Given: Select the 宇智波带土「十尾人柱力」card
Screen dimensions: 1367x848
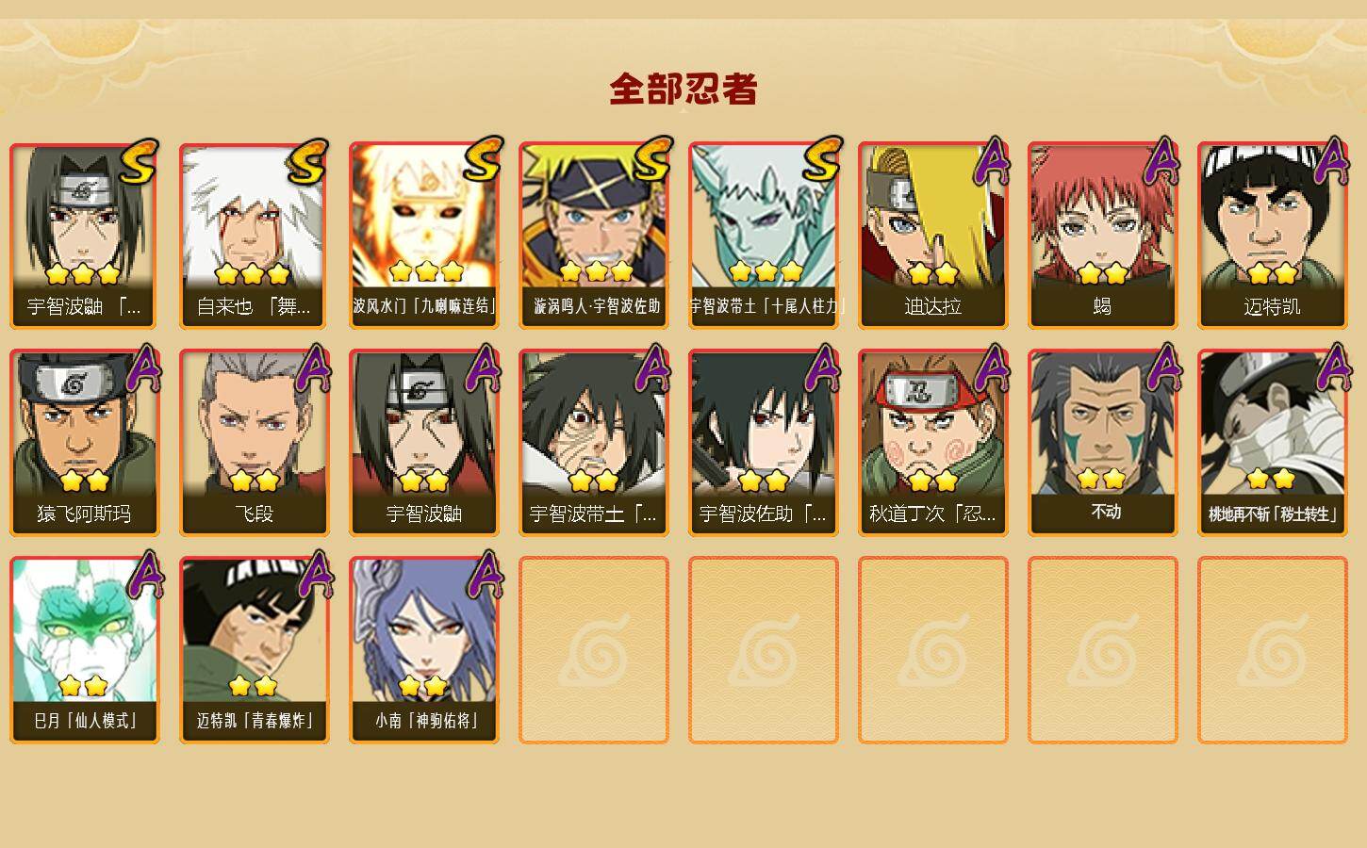Looking at the screenshot, I should point(763,236).
